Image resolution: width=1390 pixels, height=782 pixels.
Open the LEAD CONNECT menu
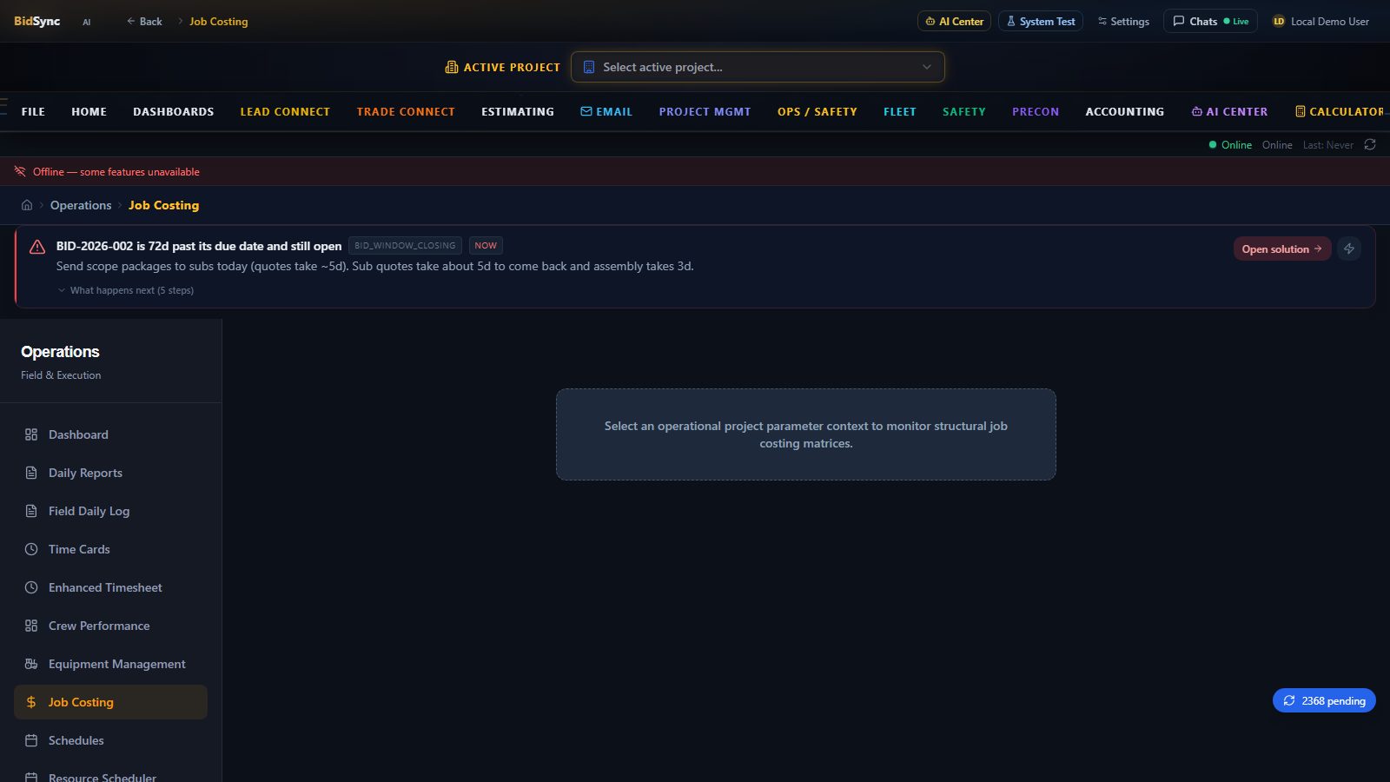285,111
